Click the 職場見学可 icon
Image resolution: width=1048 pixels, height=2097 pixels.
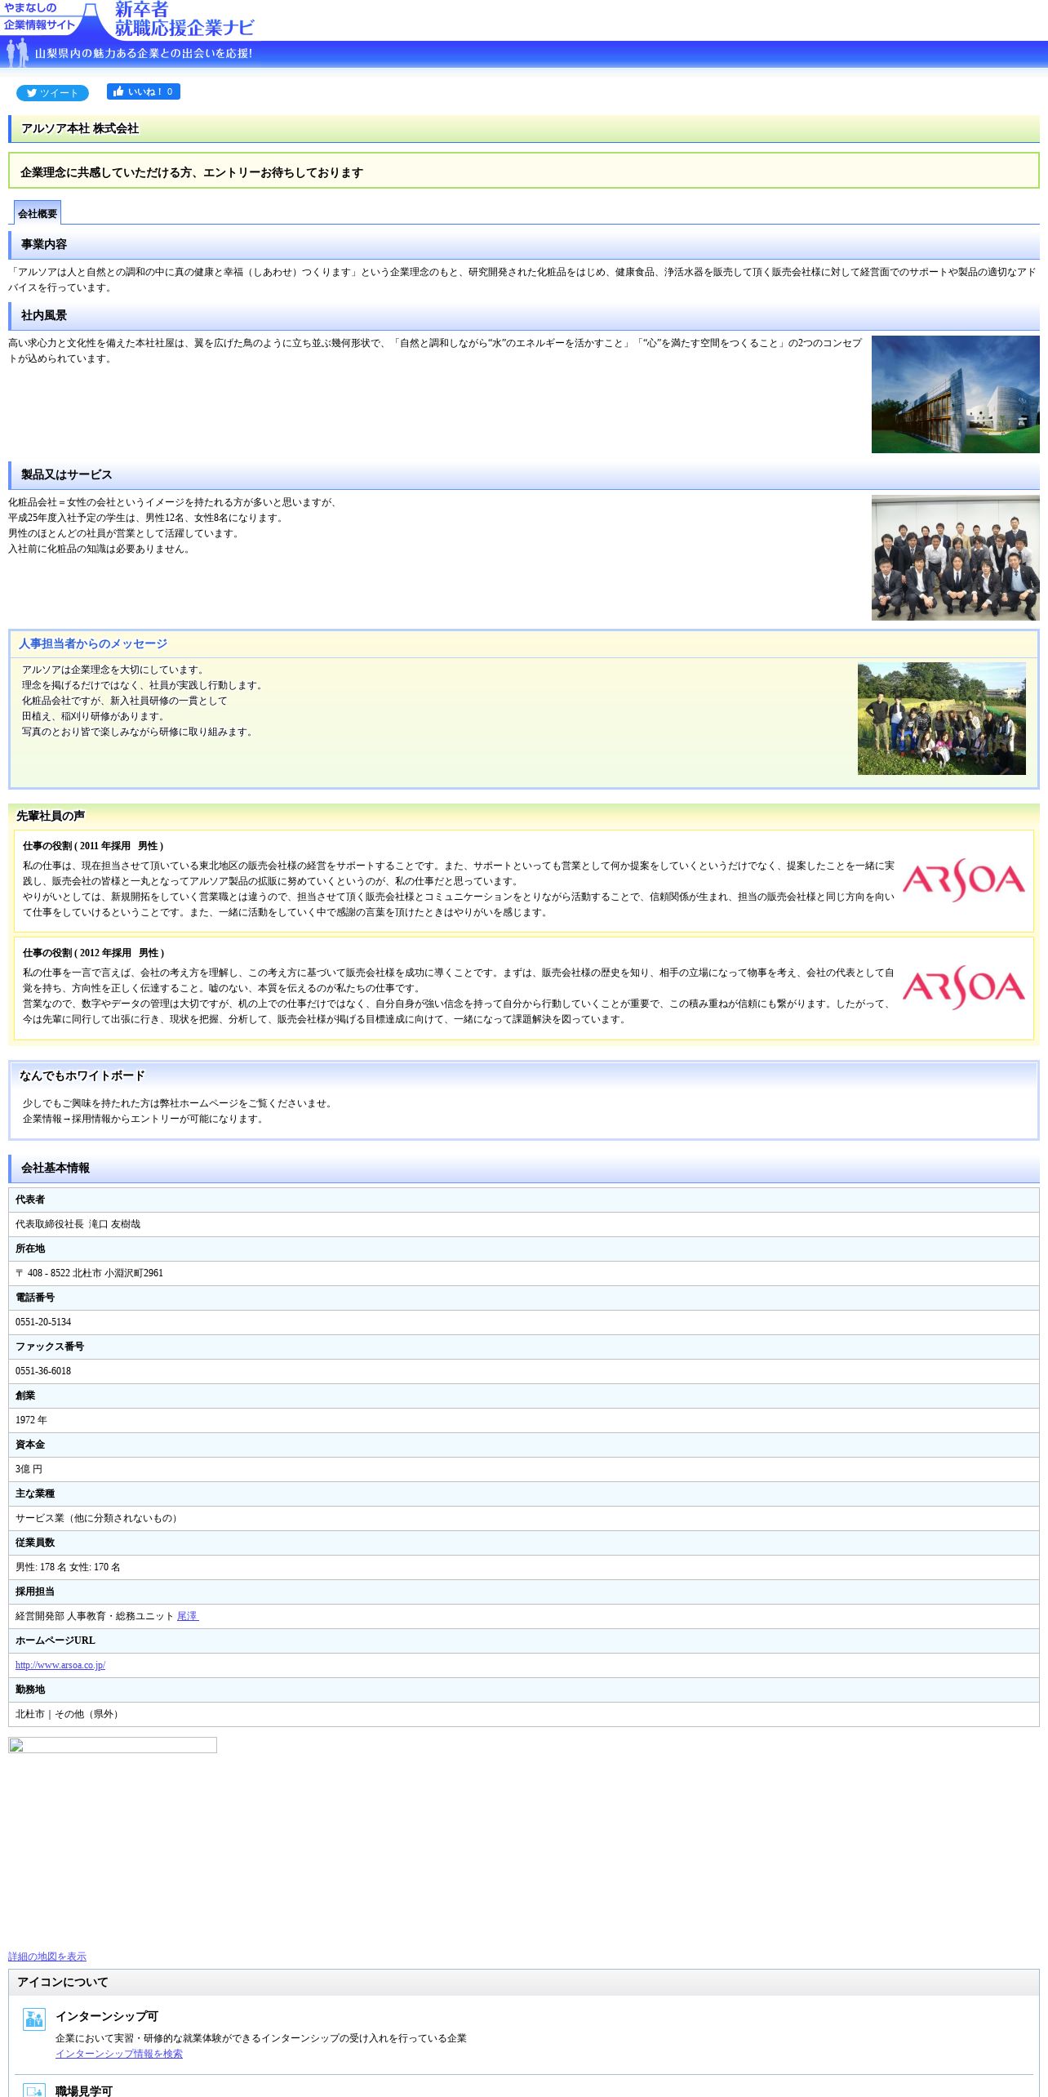34,2090
